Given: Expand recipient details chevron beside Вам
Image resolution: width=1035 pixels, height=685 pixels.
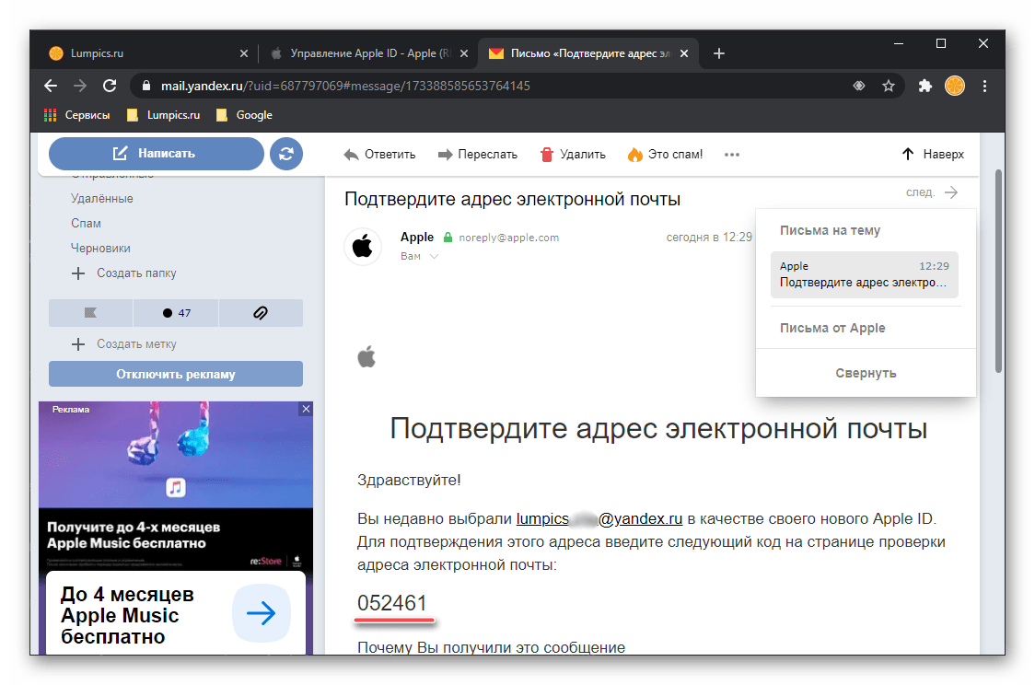Looking at the screenshot, I should click(x=435, y=257).
